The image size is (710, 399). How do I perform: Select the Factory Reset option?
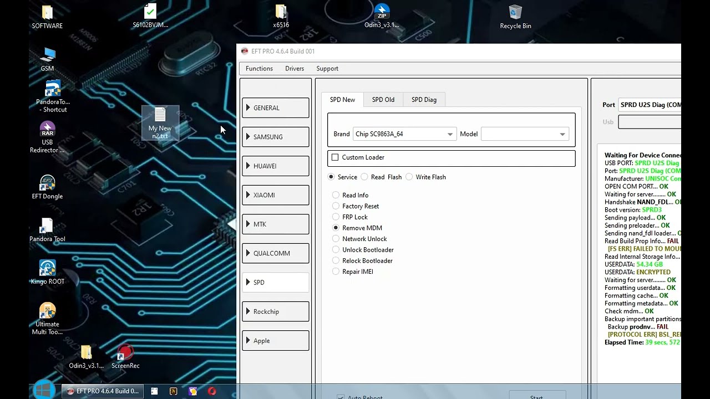pyautogui.click(x=336, y=206)
